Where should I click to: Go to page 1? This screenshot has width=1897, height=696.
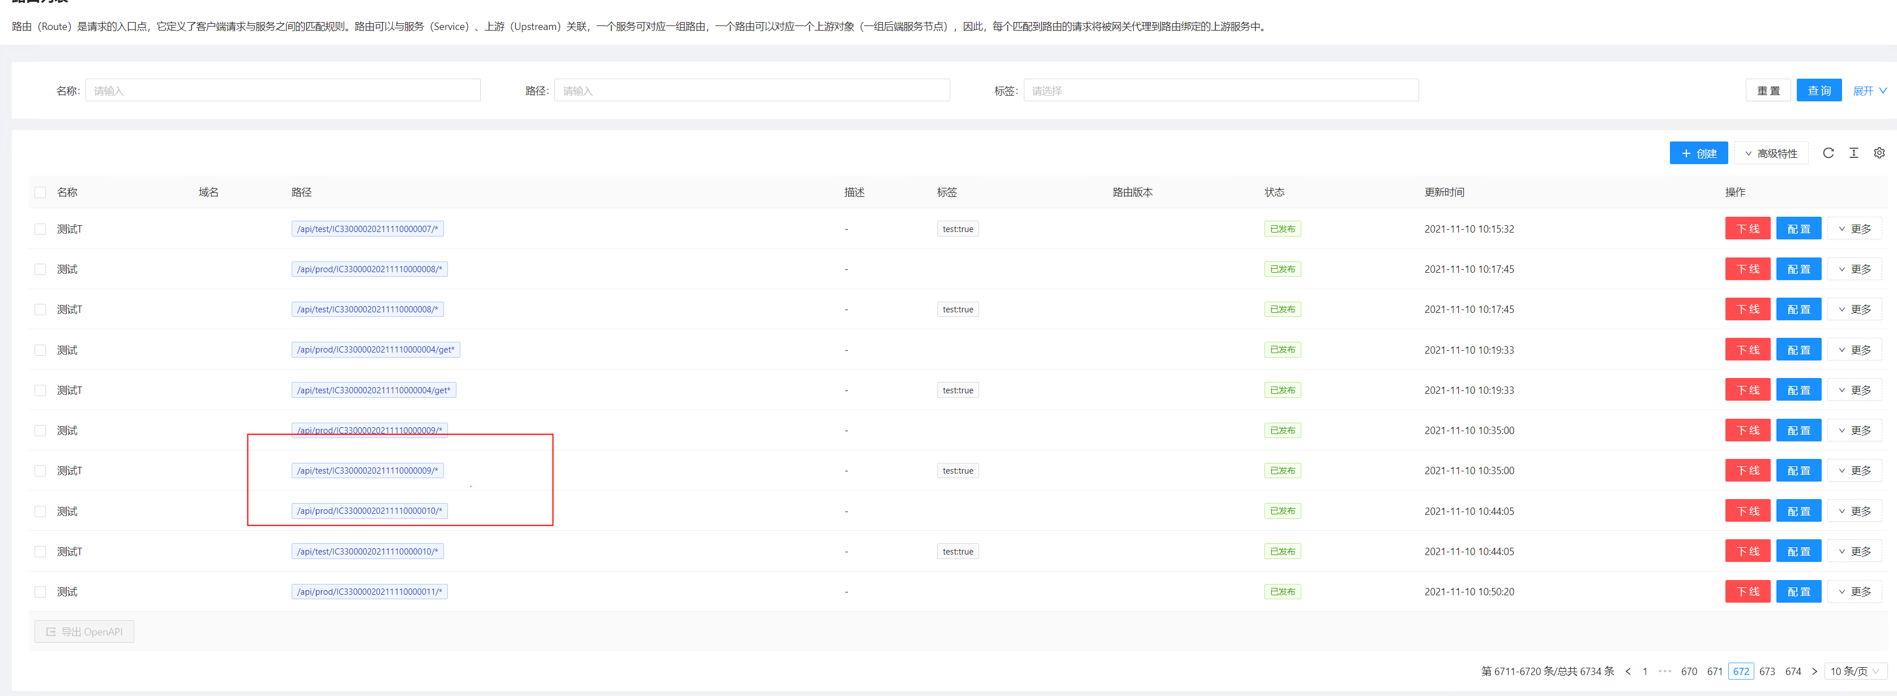point(1644,671)
